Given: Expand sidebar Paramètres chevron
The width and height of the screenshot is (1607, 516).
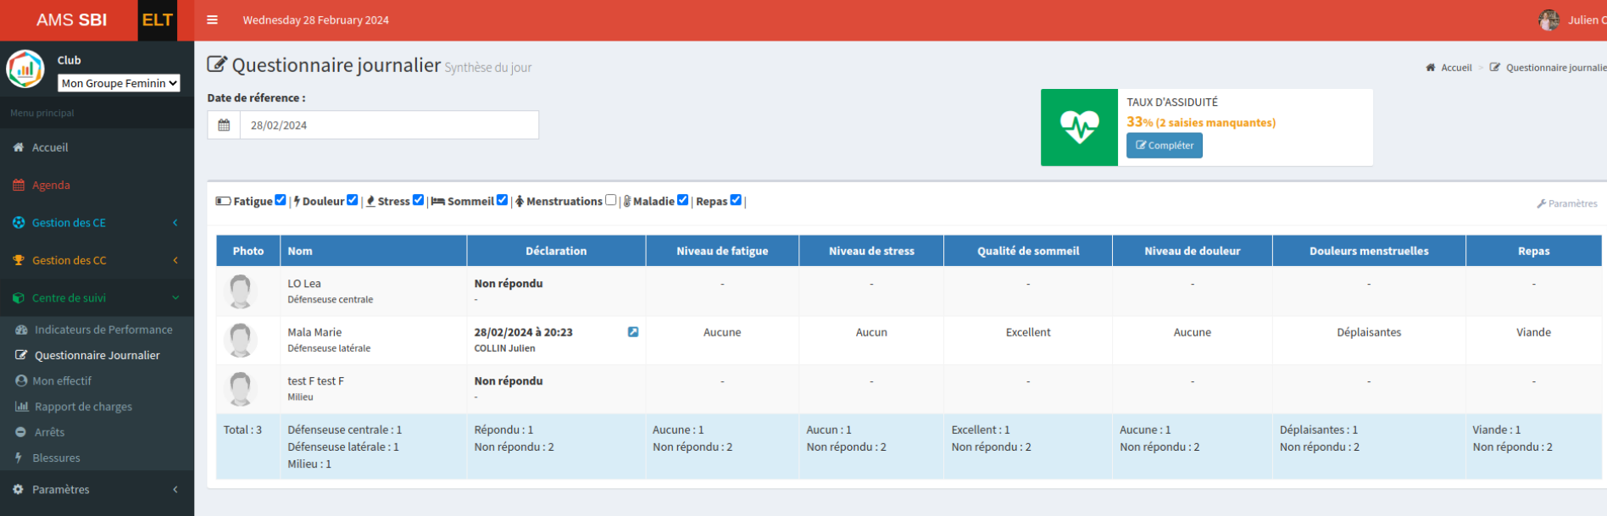Looking at the screenshot, I should 175,490.
